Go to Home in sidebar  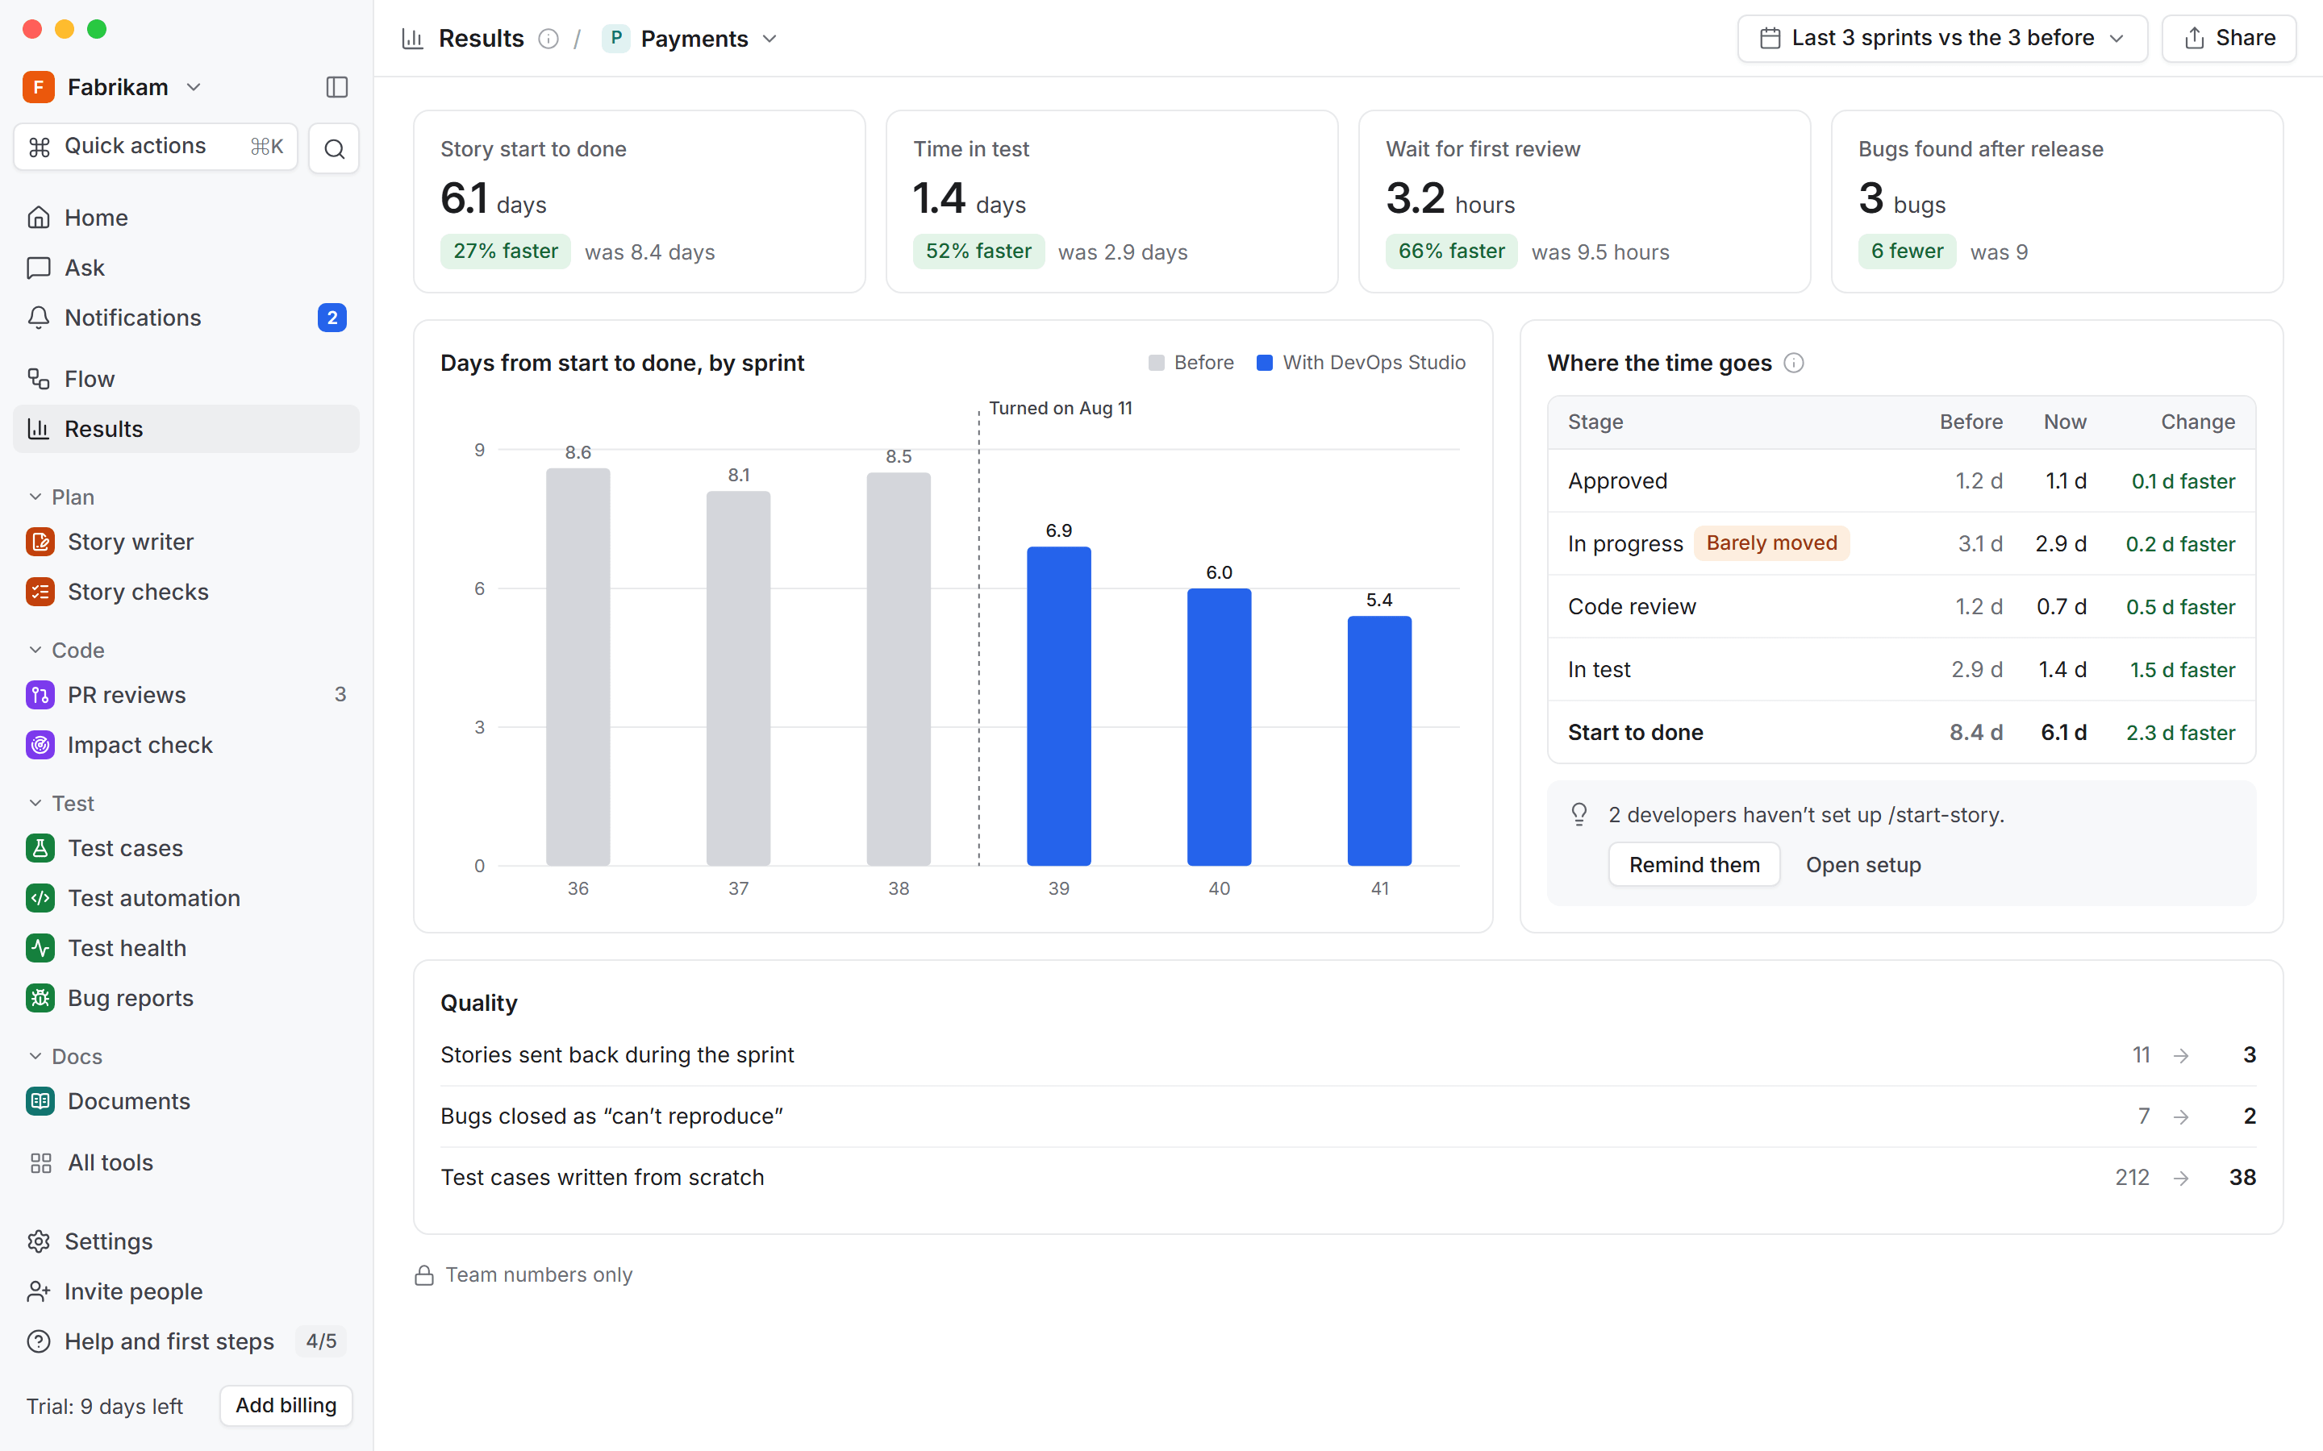(186, 218)
